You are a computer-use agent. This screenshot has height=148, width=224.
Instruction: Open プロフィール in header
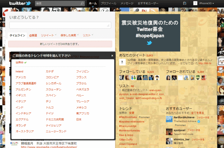(108, 3)
